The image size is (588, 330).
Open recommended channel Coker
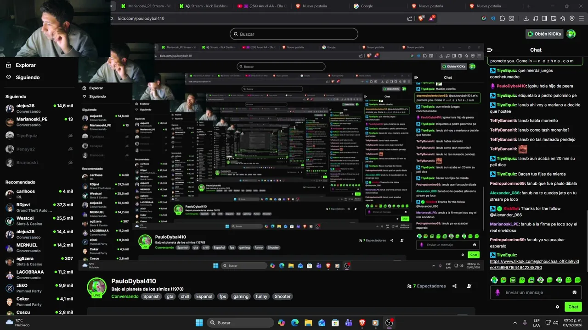point(39,302)
